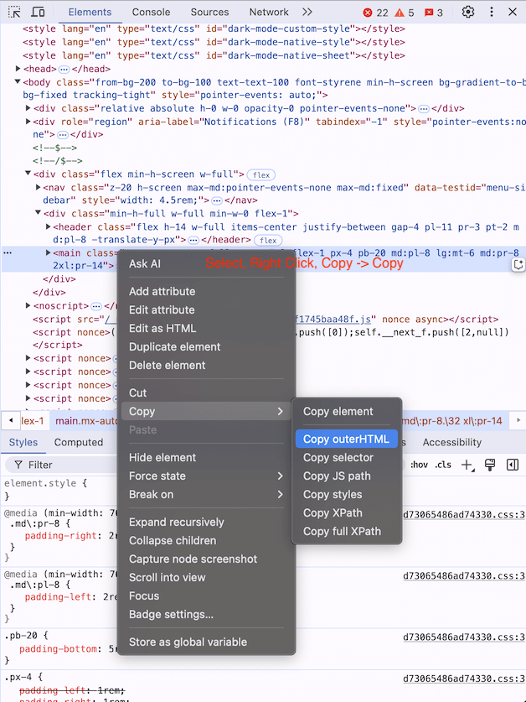Click the three-dot gutter beside main element
Image resolution: width=526 pixels, height=702 pixels.
tap(8, 253)
